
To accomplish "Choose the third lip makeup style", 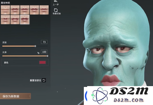I will point(25,10).
